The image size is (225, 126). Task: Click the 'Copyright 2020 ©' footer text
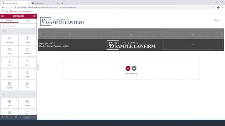(x=47, y=43)
